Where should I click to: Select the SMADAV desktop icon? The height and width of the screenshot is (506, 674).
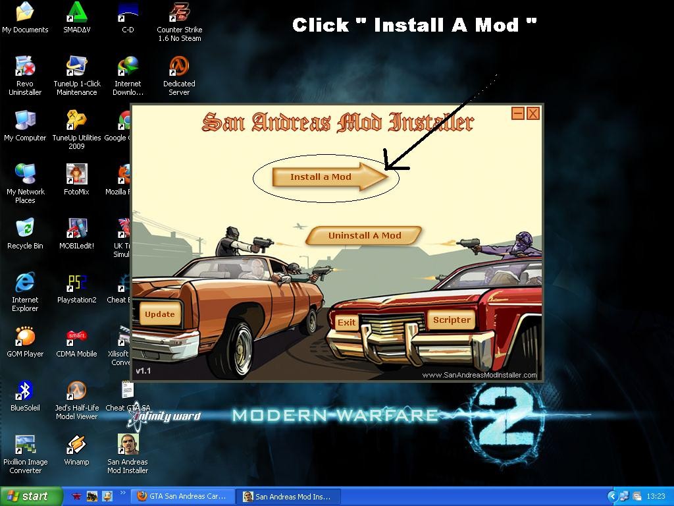[76, 18]
